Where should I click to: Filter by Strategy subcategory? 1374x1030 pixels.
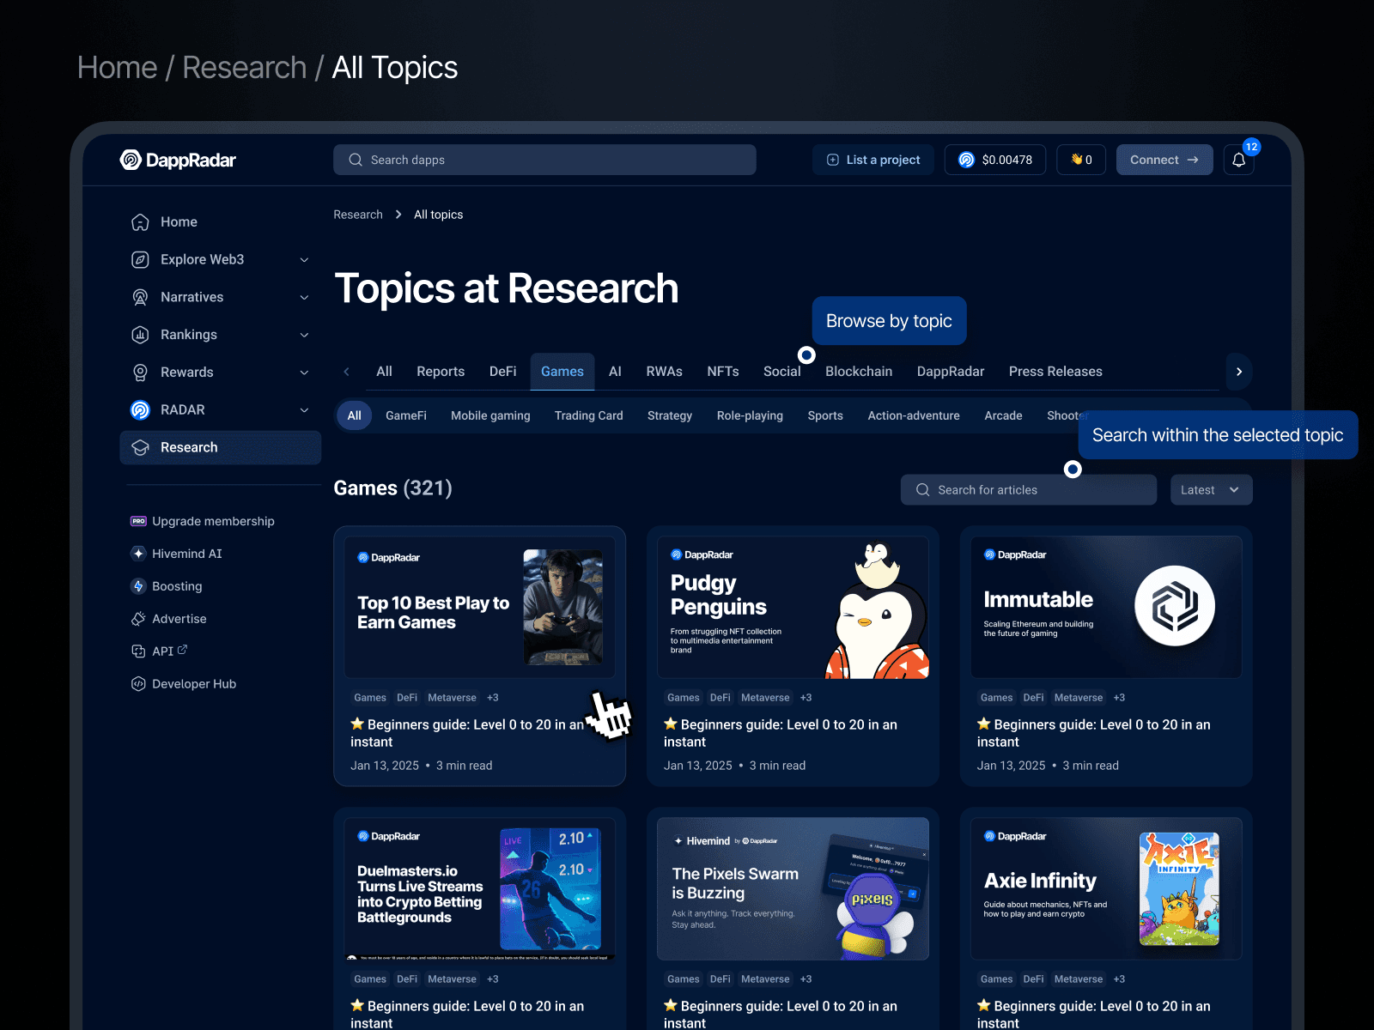670,415
